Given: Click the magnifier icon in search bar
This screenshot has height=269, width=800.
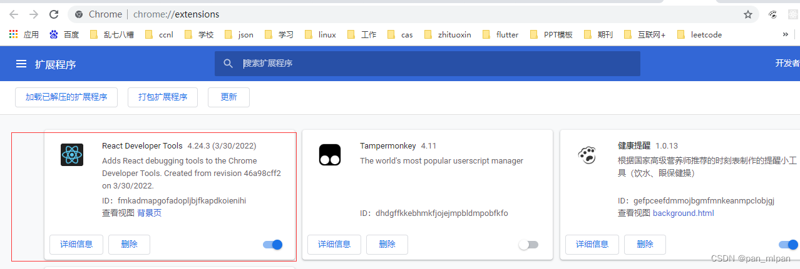Looking at the screenshot, I should click(228, 63).
